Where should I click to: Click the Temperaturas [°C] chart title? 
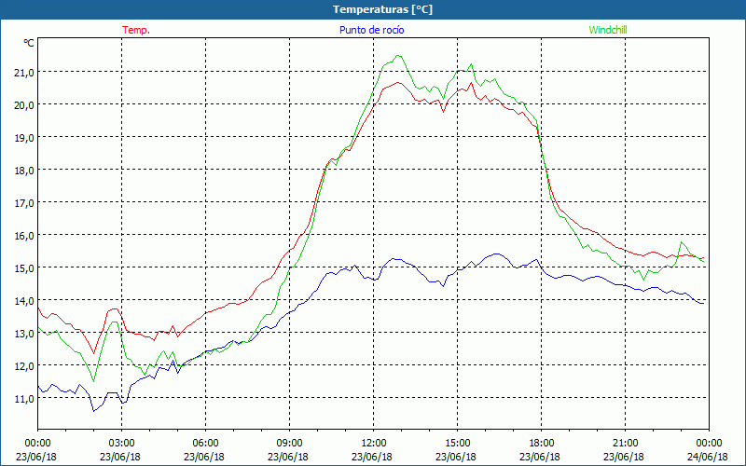[382, 9]
